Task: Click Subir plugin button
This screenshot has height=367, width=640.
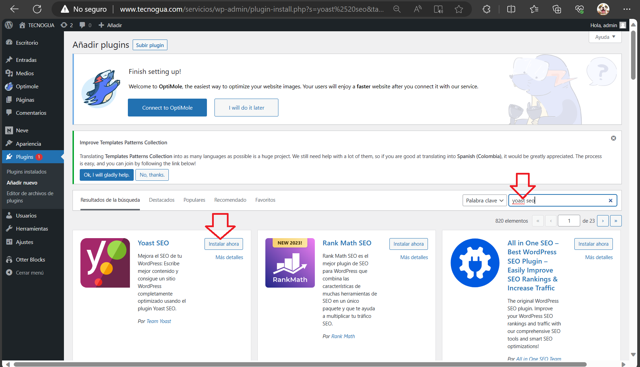Action: click(150, 45)
